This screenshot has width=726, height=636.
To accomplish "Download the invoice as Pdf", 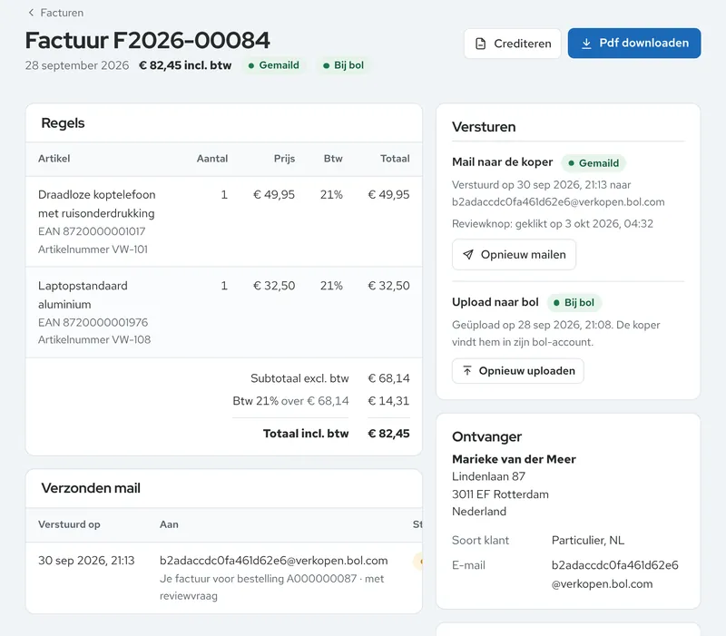I will click(x=634, y=43).
